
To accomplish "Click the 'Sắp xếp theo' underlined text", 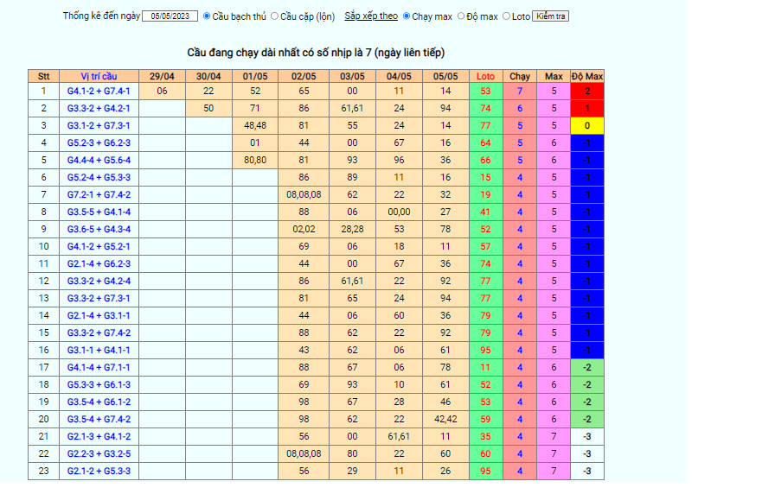I will pos(370,16).
